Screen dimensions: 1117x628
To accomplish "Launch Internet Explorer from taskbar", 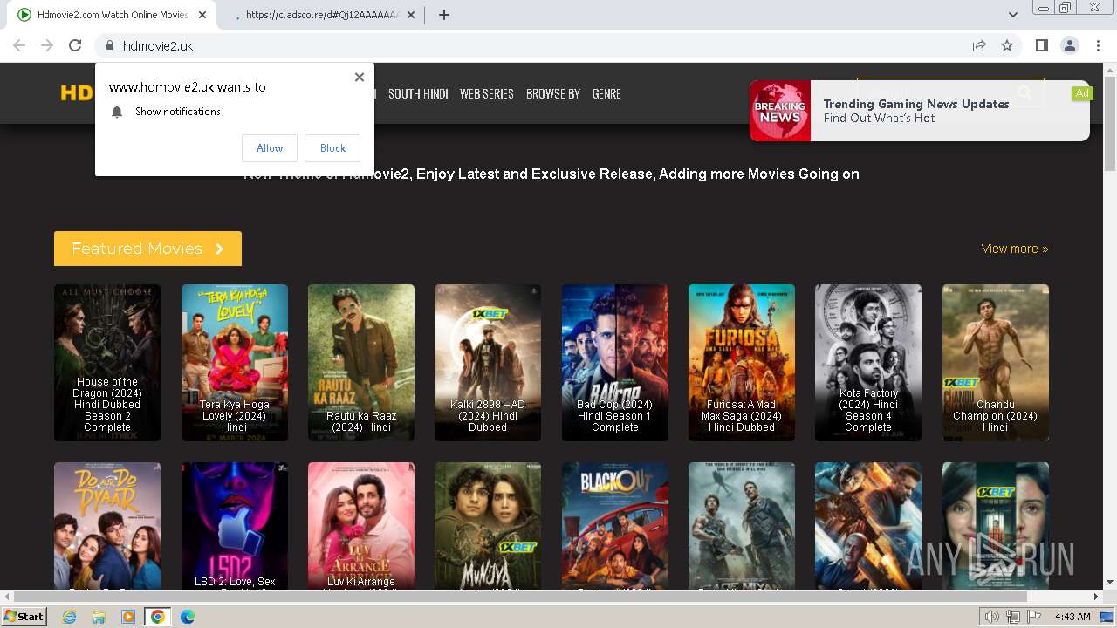I will (x=70, y=617).
